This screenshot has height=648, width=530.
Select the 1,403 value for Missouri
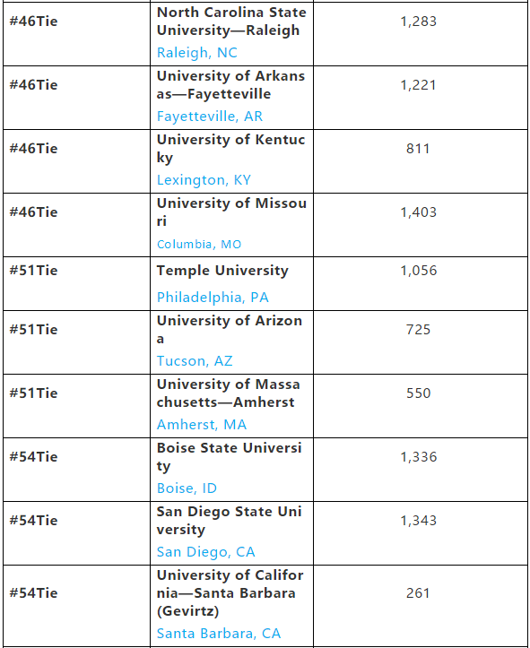click(x=419, y=212)
